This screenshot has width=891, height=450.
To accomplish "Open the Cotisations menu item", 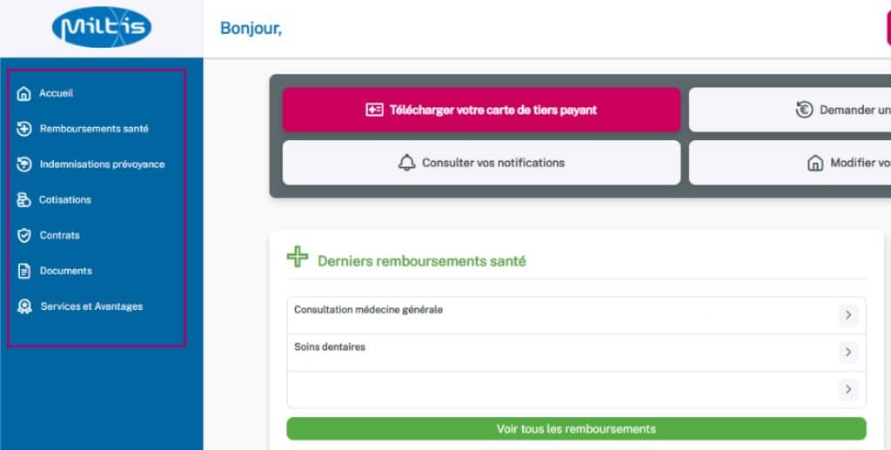I will click(x=65, y=200).
